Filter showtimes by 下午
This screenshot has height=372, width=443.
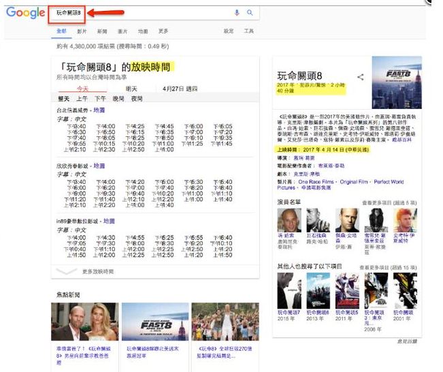tap(100, 98)
